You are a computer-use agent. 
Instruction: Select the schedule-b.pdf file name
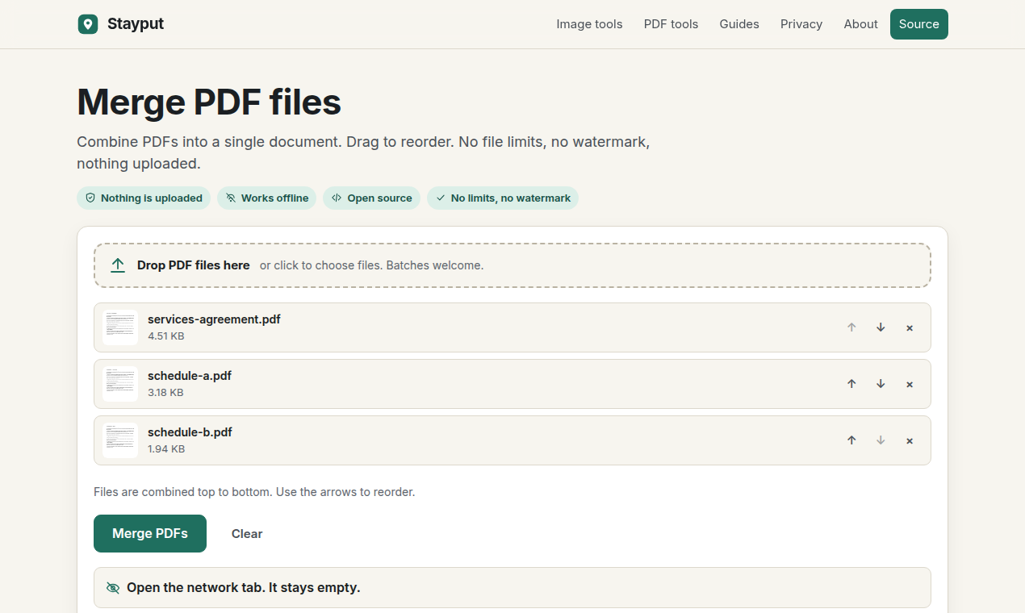[x=190, y=432]
